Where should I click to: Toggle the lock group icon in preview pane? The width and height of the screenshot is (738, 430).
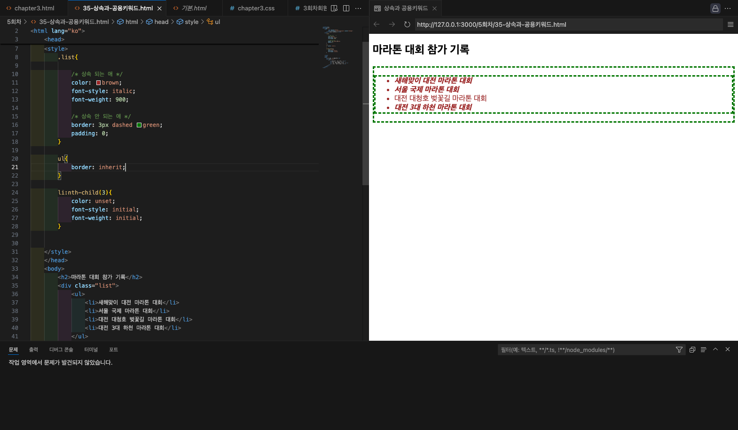[x=715, y=8]
